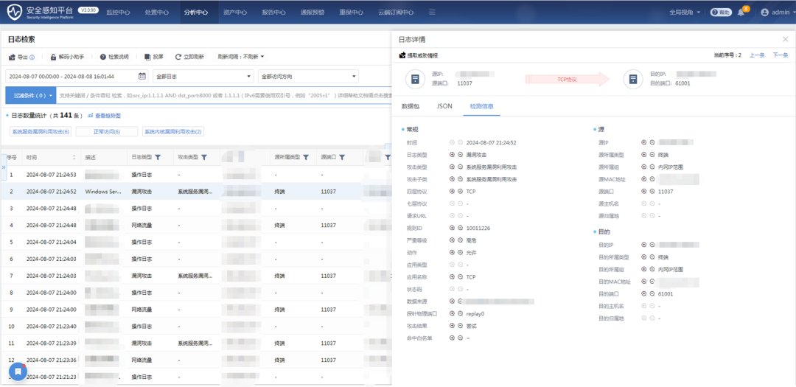Select 分析中心 menu
796x387 pixels.
(195, 13)
